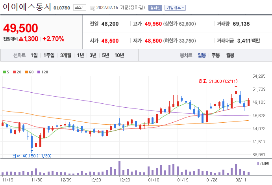Select the 3개월 line chart tab
Image resolution: width=272 pixels, height=185 pixels.
pyautogui.click(x=66, y=55)
